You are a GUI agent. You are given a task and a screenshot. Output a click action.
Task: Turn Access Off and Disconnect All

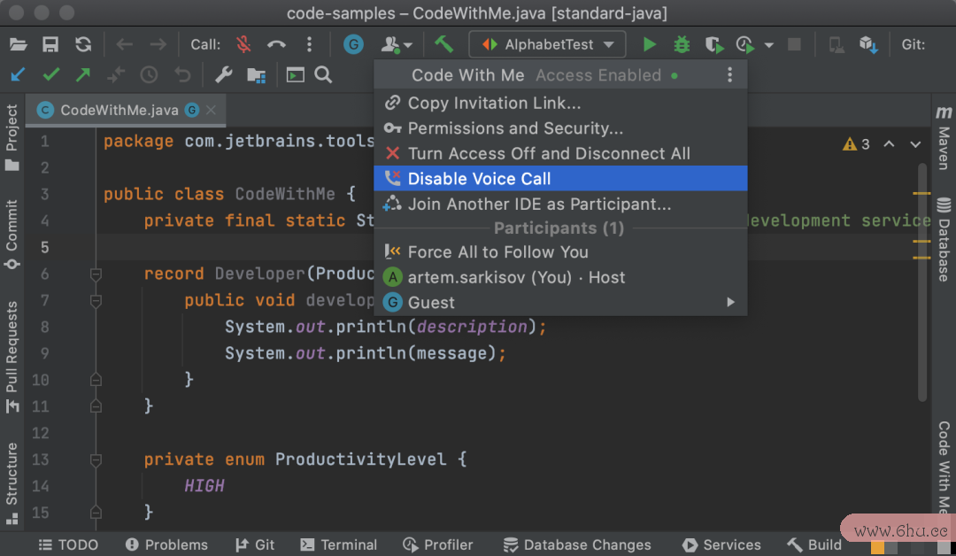click(x=560, y=154)
